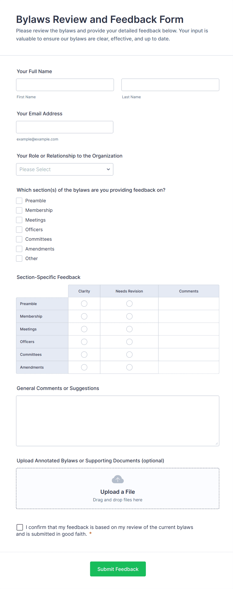The image size is (233, 589).
Task: Check the good faith confirmation box
Action: [20, 527]
